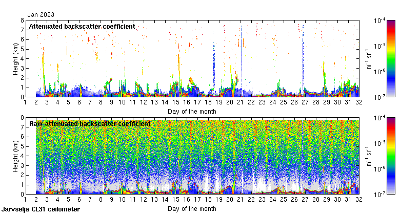The width and height of the screenshot is (400, 215).
Task: Click the upper plot's color scale bar
Action: click(x=391, y=58)
